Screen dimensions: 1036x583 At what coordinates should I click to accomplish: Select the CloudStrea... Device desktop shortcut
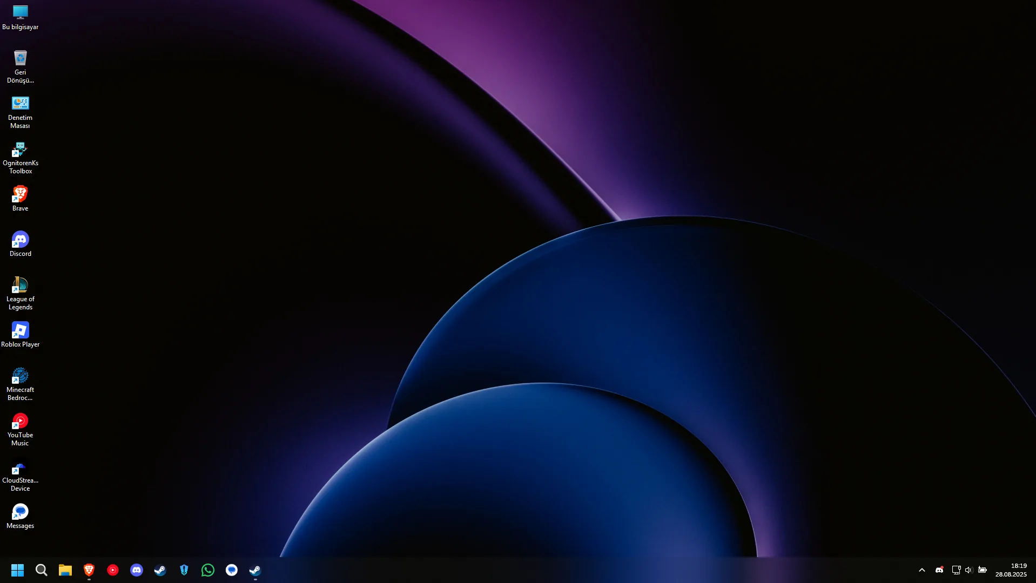click(20, 475)
